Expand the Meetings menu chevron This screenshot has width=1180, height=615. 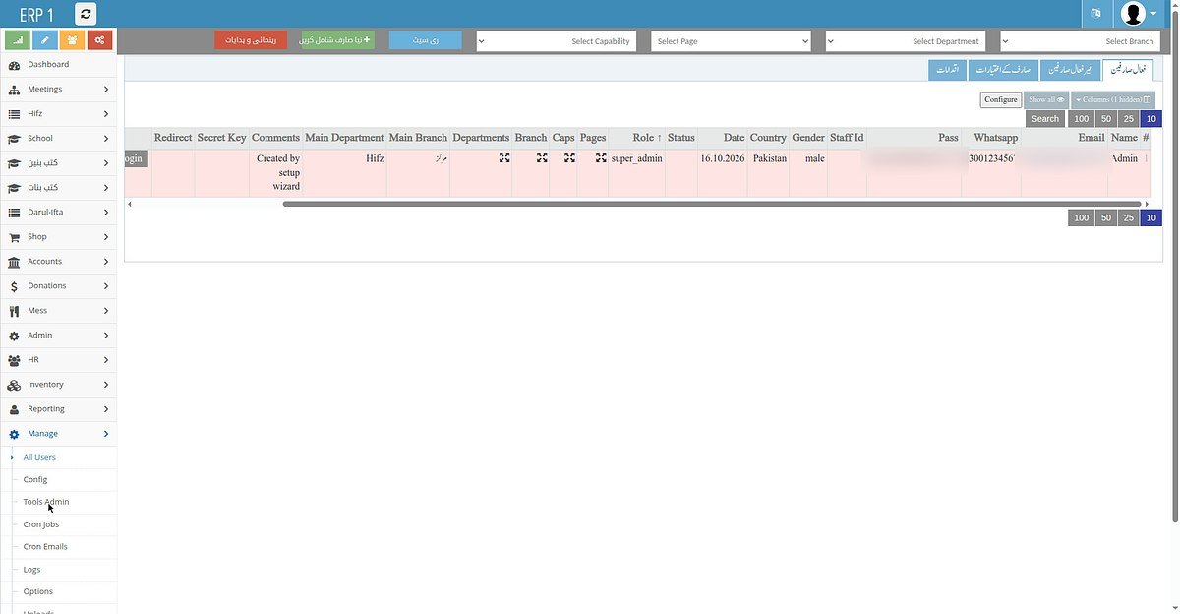(105, 90)
